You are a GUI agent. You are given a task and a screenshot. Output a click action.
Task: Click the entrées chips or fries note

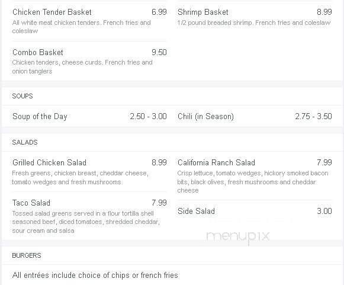(95, 276)
